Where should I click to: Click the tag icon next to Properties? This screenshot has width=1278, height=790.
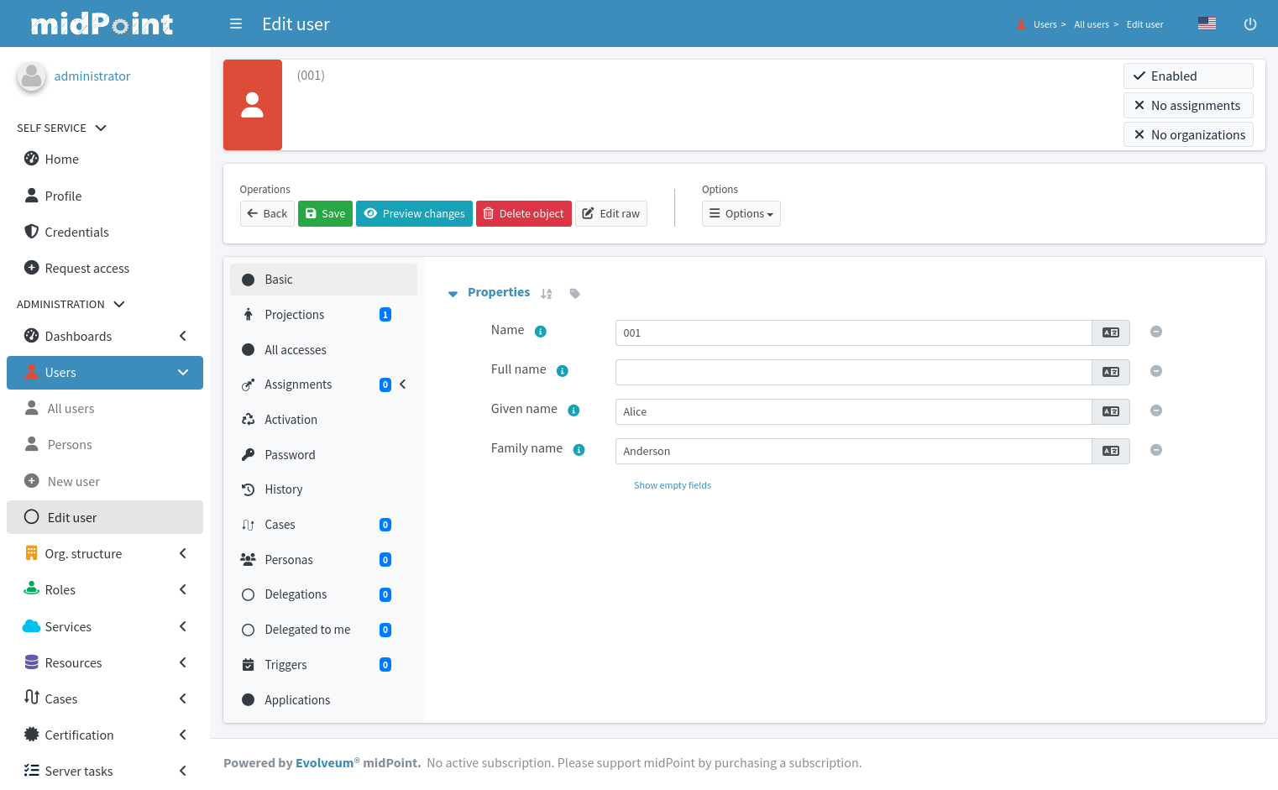(x=574, y=294)
